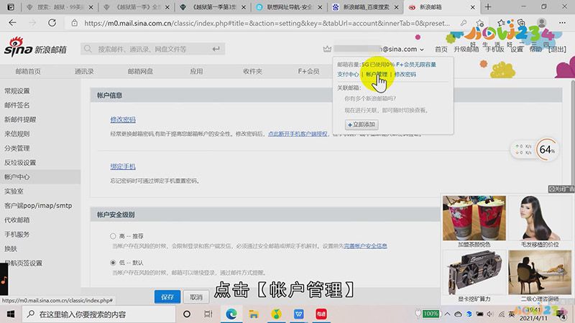Viewport: 575px width, 323px height.
Task: Click the [退出] logout link
Action: pos(557,49)
